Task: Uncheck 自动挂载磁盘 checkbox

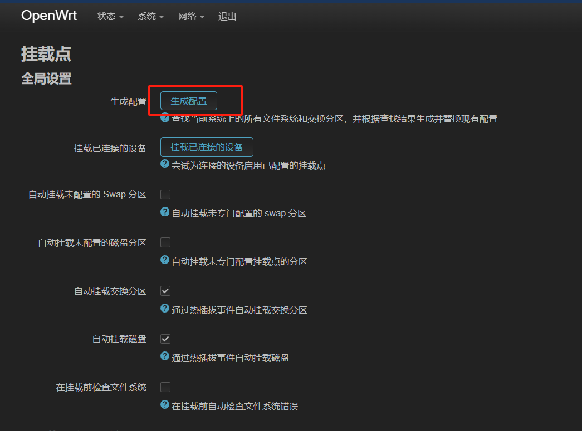Action: pyautogui.click(x=165, y=339)
